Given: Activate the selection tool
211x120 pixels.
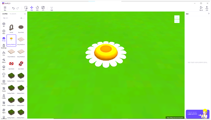Looking at the screenshot, I should 26,8.
